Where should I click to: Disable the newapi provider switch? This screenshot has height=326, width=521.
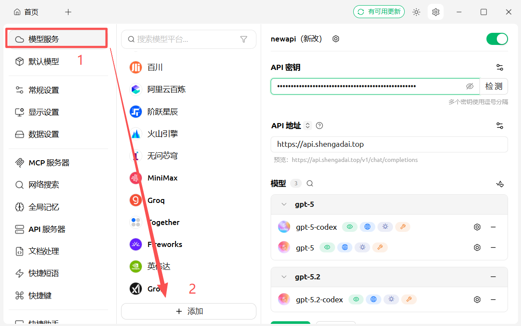click(x=497, y=39)
